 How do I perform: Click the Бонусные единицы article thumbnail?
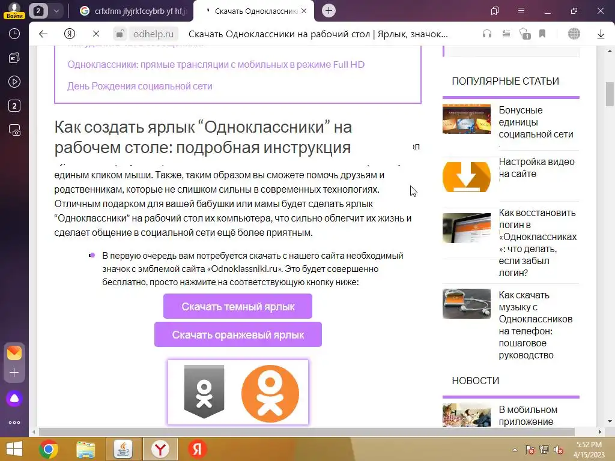[x=466, y=119]
